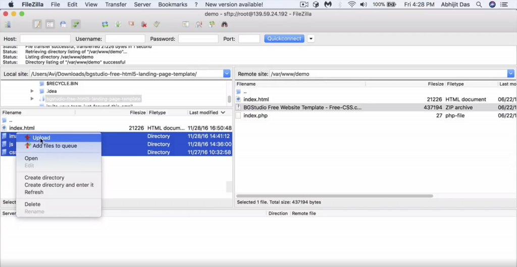This screenshot has width=517, height=267.
Task: Click remote index.php file icon
Action: click(238, 115)
